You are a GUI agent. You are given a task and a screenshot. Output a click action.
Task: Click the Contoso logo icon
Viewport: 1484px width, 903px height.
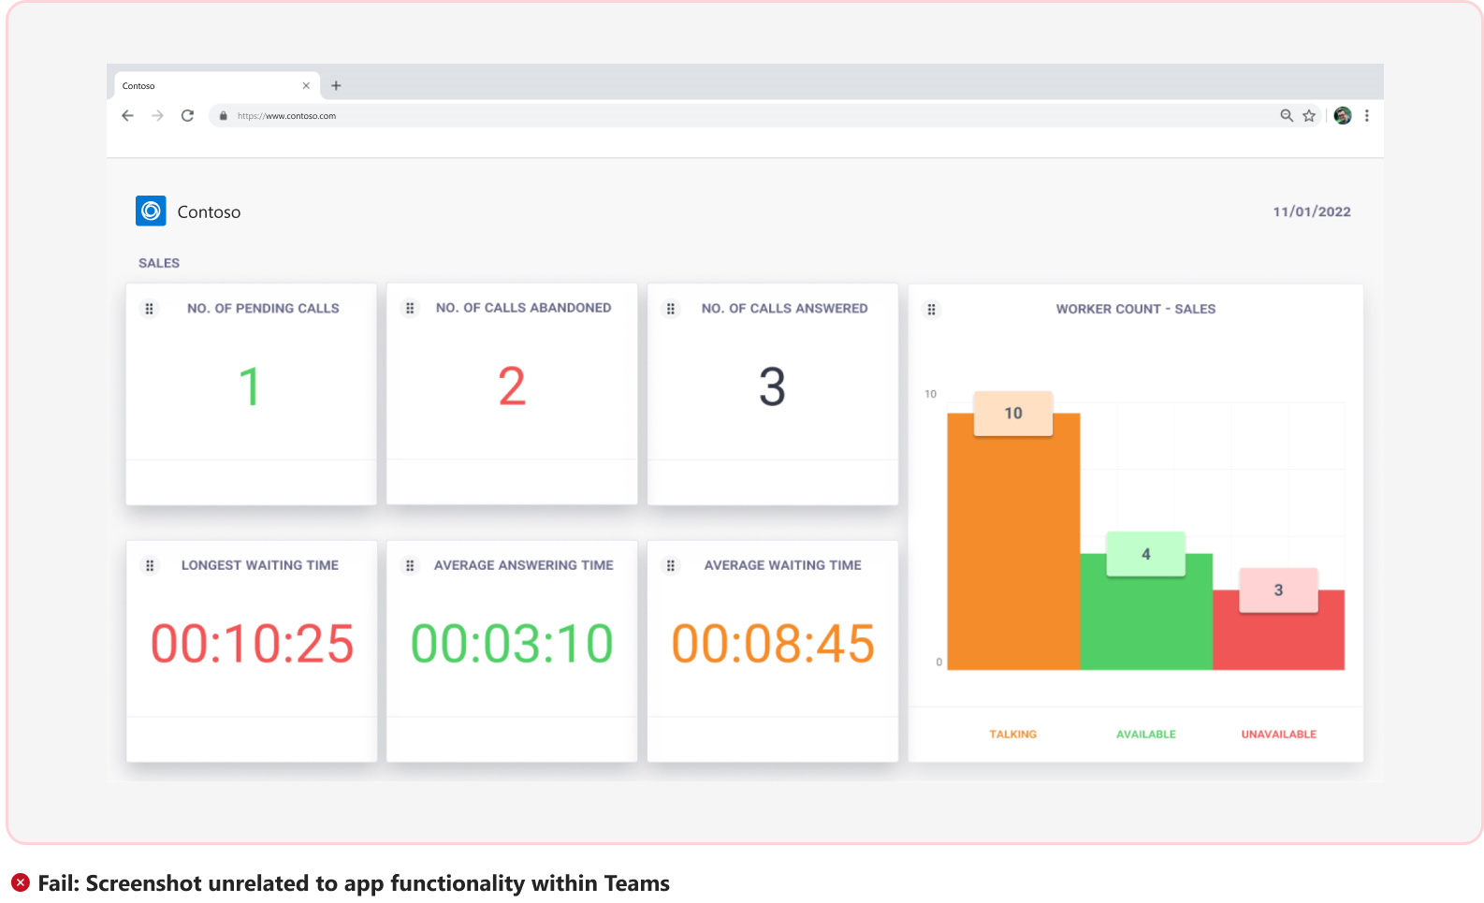coord(151,211)
